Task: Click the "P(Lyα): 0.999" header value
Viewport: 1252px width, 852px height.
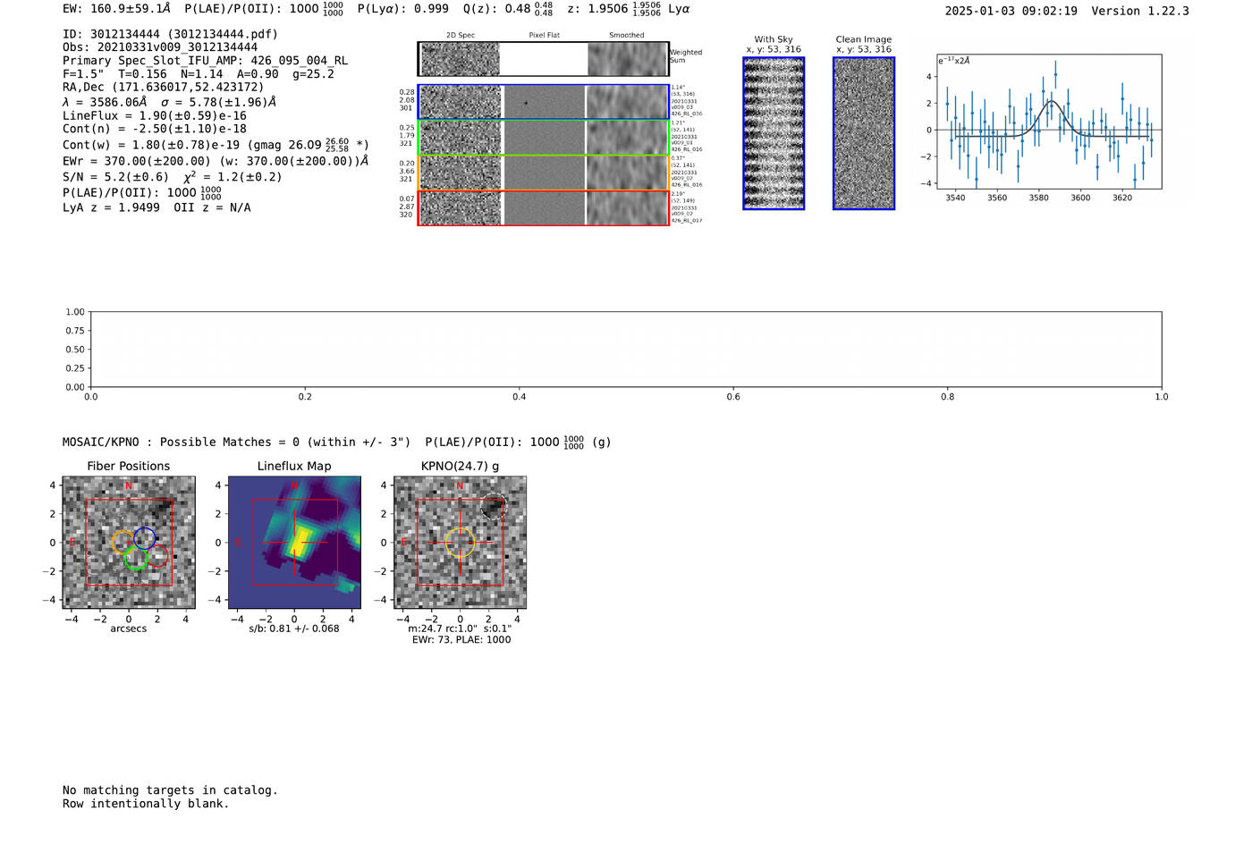Action: coord(403,9)
